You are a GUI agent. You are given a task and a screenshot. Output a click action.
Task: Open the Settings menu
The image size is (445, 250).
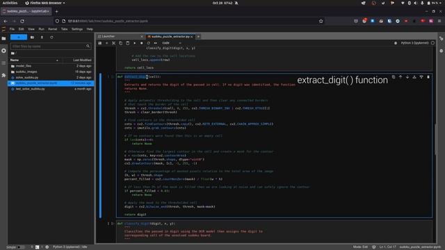(77, 29)
